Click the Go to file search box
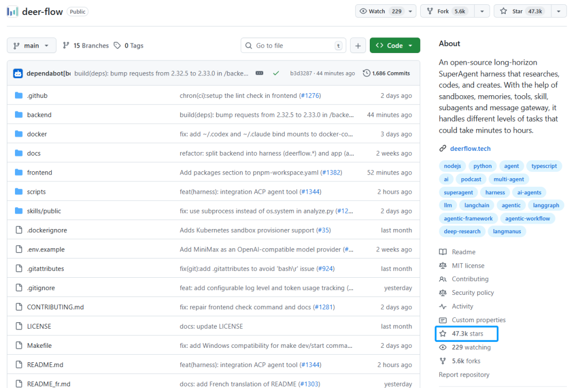 tap(293, 45)
